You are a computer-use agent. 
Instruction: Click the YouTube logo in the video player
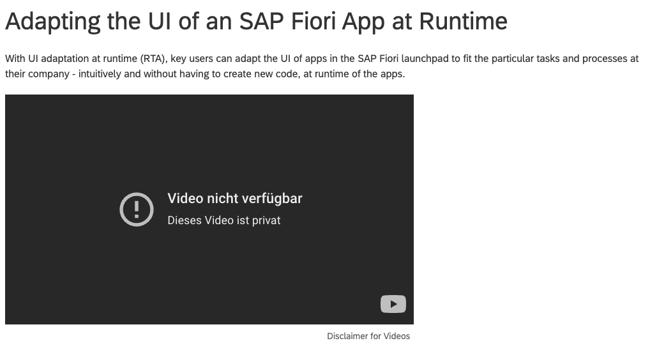393,304
